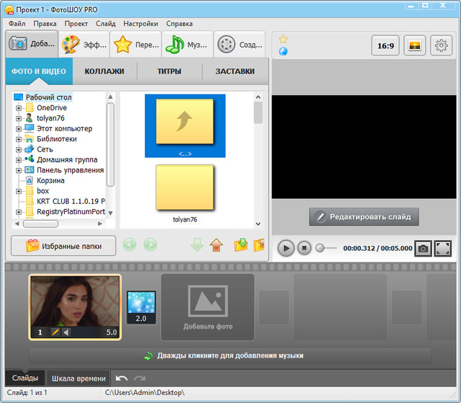Screen dimensions: 461x403
Task: Expand the OneDrive tree node
Action: (x=19, y=108)
